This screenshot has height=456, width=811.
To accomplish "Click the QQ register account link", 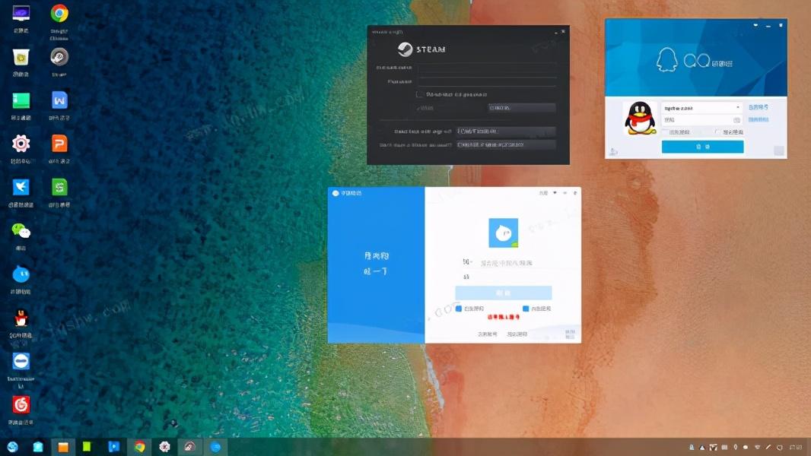I will coord(757,108).
